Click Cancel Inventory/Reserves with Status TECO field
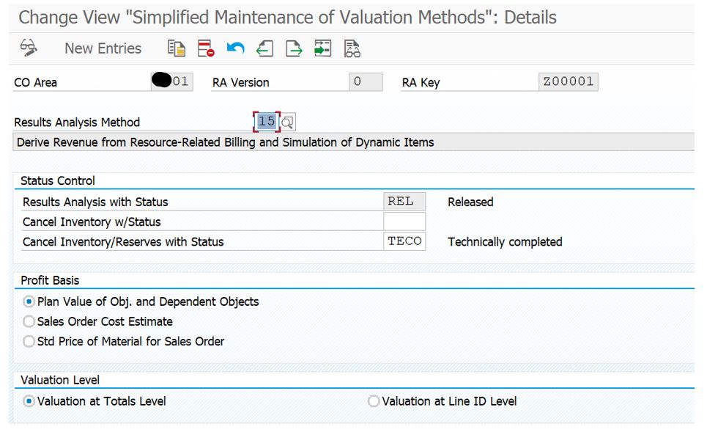The width and height of the screenshot is (707, 432). click(x=404, y=241)
